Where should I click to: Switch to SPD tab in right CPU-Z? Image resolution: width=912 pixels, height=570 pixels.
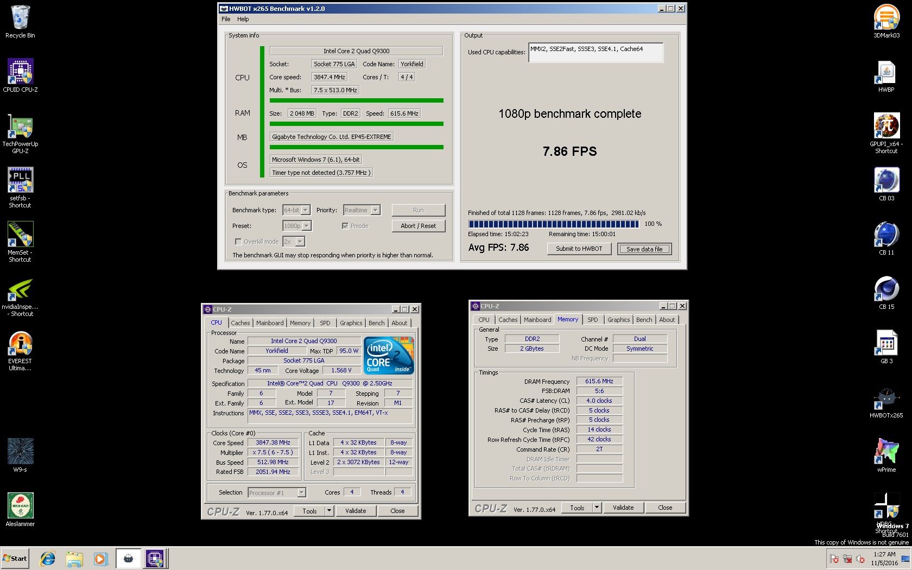pos(592,320)
